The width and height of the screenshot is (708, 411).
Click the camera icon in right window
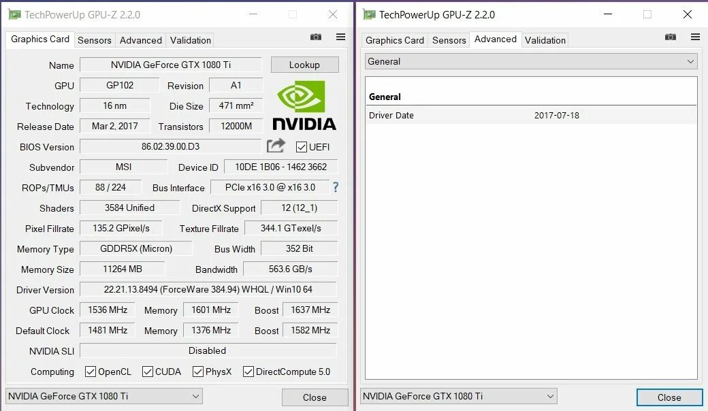671,37
